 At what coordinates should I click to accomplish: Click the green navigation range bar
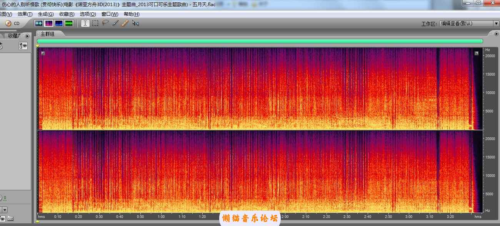pos(260,41)
